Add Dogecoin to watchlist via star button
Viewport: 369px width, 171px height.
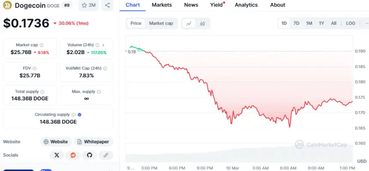pos(88,6)
